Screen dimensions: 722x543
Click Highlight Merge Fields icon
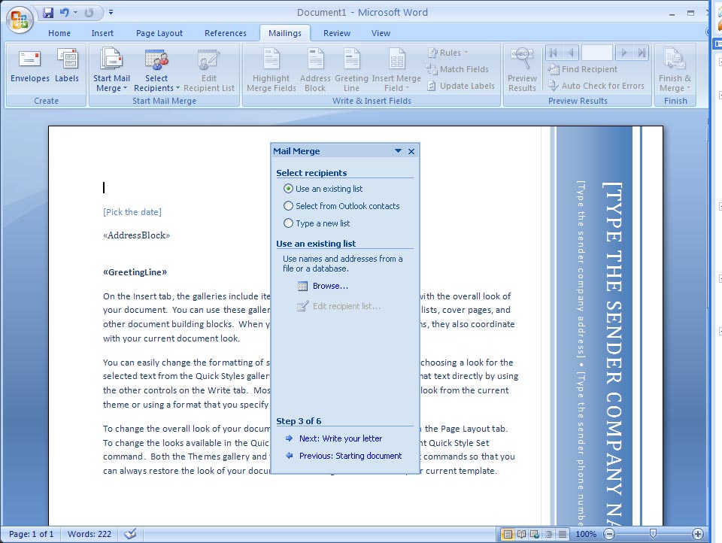(272, 59)
